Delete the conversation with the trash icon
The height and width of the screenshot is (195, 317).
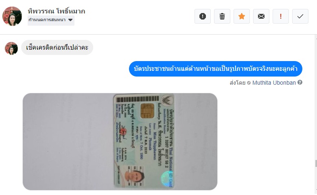222,16
